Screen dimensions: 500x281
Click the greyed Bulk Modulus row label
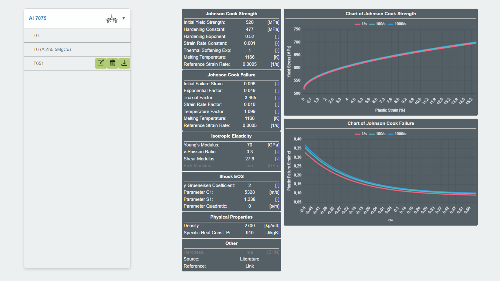[198, 165]
